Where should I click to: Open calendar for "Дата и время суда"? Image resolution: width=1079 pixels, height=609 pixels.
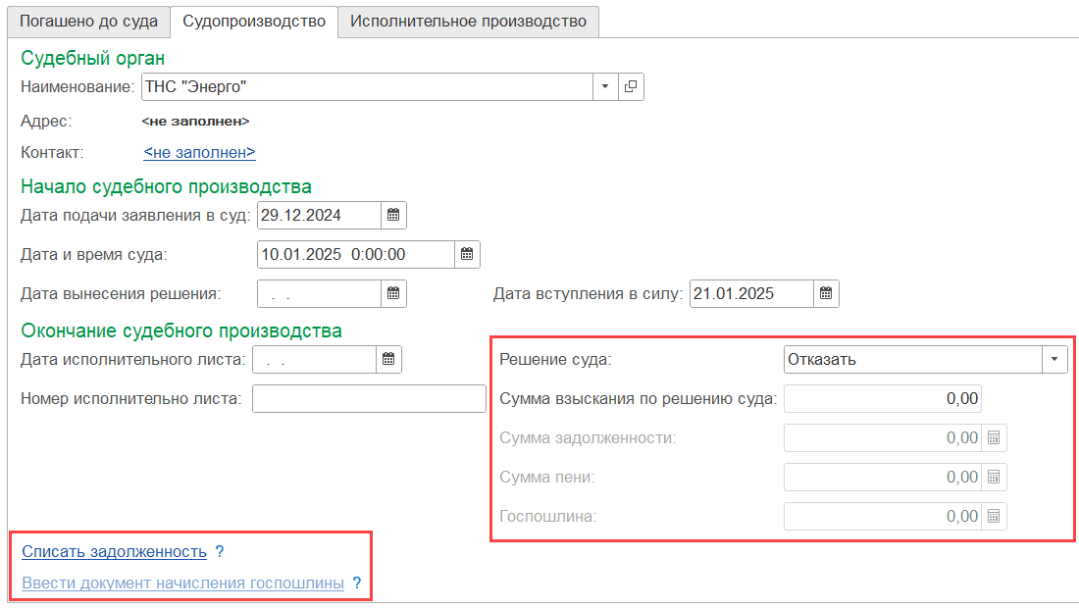[x=467, y=254]
